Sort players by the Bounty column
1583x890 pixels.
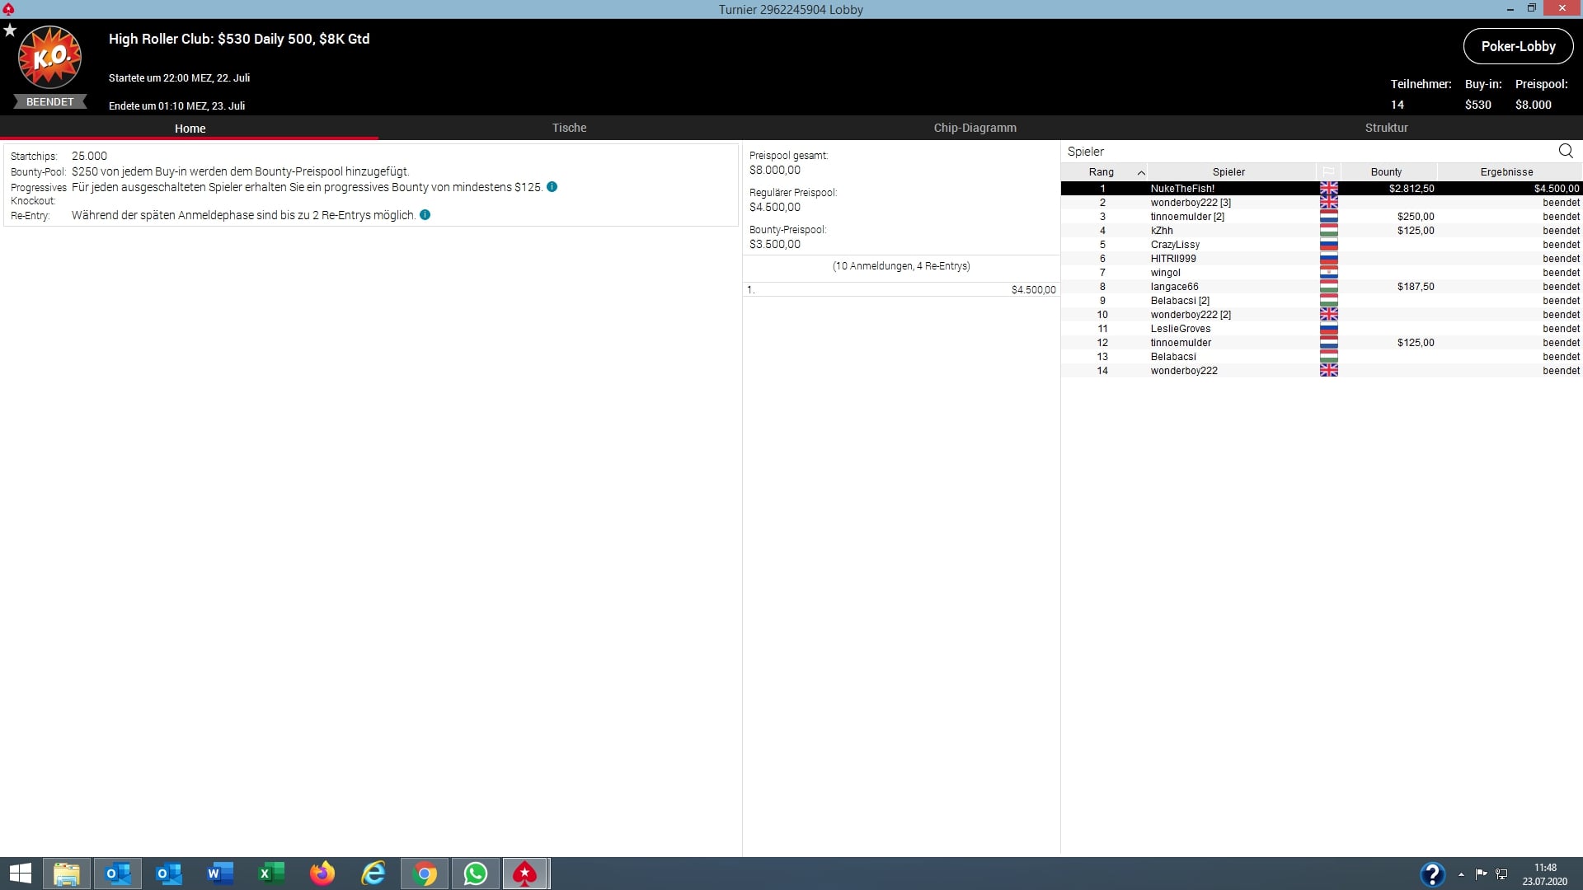1386,172
